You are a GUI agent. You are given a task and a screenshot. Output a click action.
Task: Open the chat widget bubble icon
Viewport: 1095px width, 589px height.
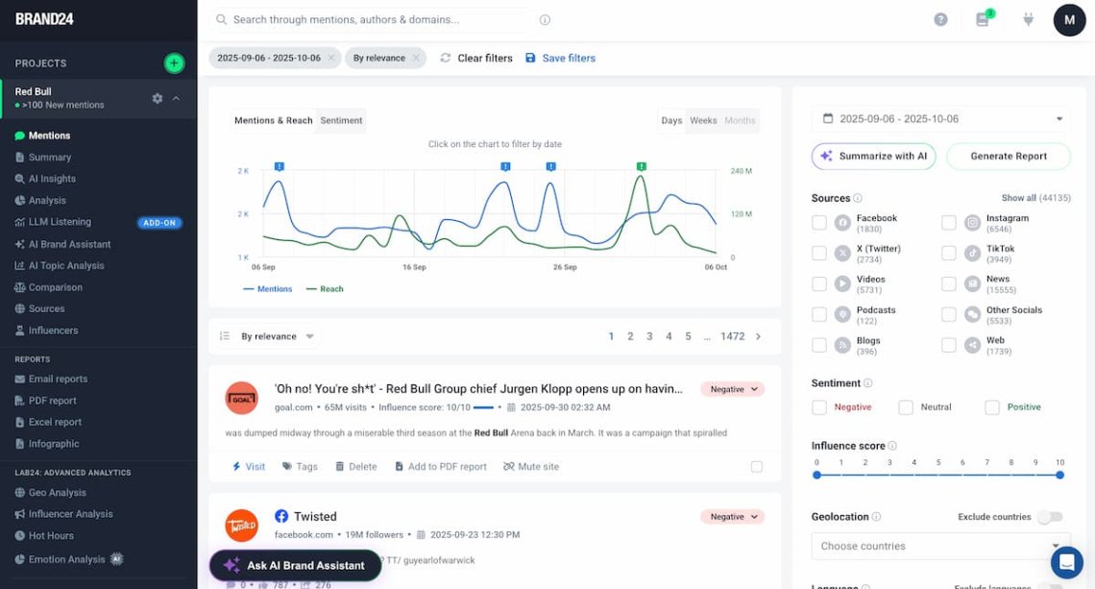(x=1066, y=561)
